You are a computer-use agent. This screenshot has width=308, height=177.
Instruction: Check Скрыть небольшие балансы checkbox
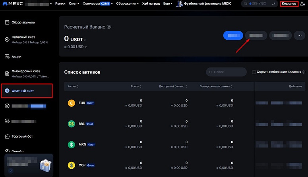click(x=254, y=72)
